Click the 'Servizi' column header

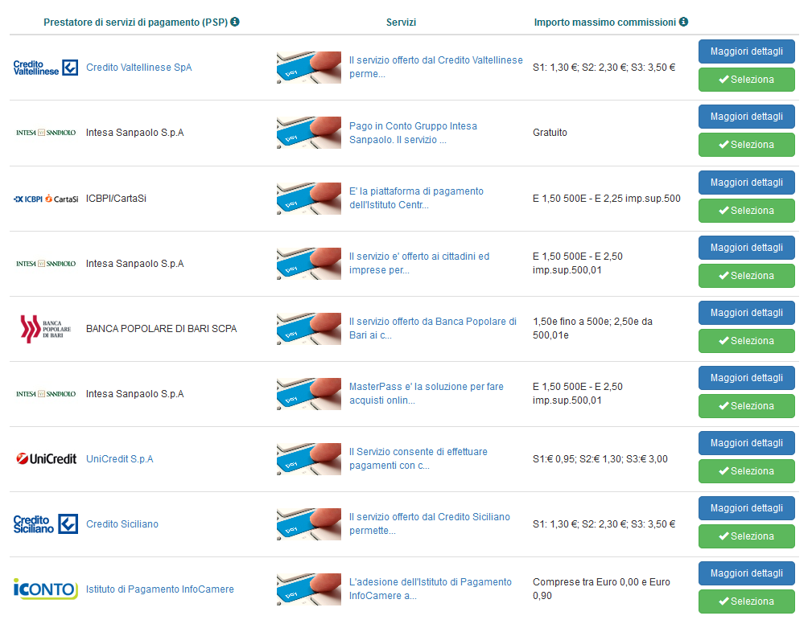click(x=401, y=23)
